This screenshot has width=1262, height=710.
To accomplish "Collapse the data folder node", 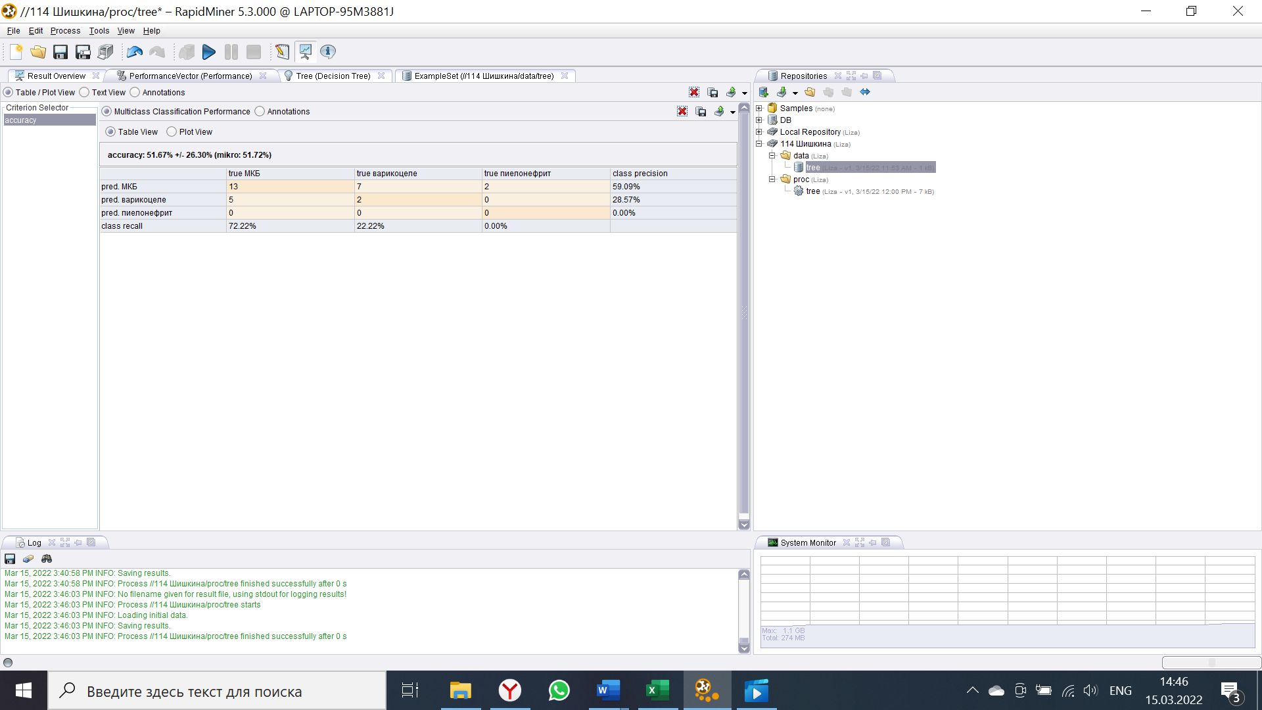I will [x=772, y=156].
